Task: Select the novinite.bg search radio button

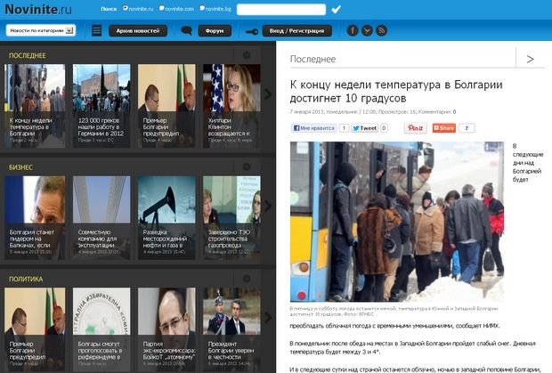Action: (x=202, y=8)
